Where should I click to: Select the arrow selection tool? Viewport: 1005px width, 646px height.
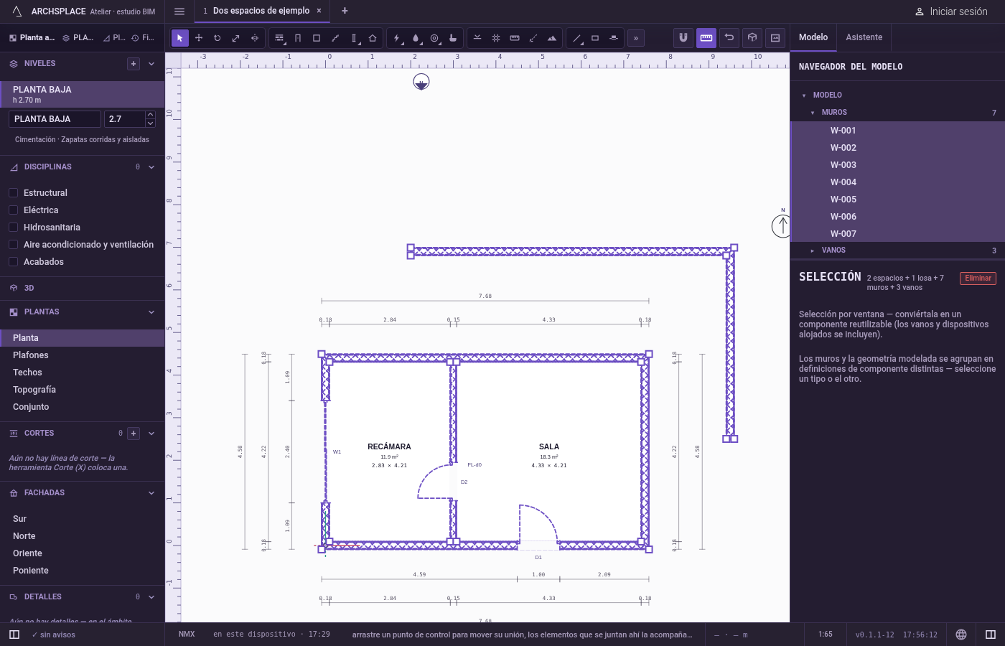point(180,38)
